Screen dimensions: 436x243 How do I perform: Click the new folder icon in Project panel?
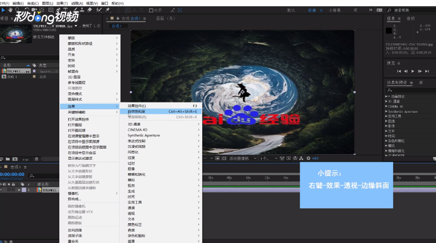pos(8,159)
